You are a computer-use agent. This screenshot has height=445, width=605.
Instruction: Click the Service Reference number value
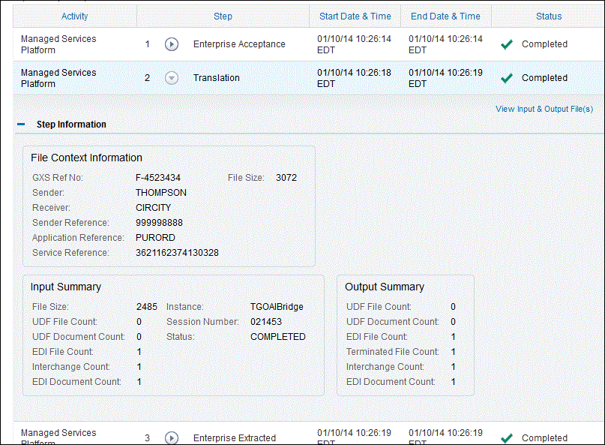click(177, 253)
